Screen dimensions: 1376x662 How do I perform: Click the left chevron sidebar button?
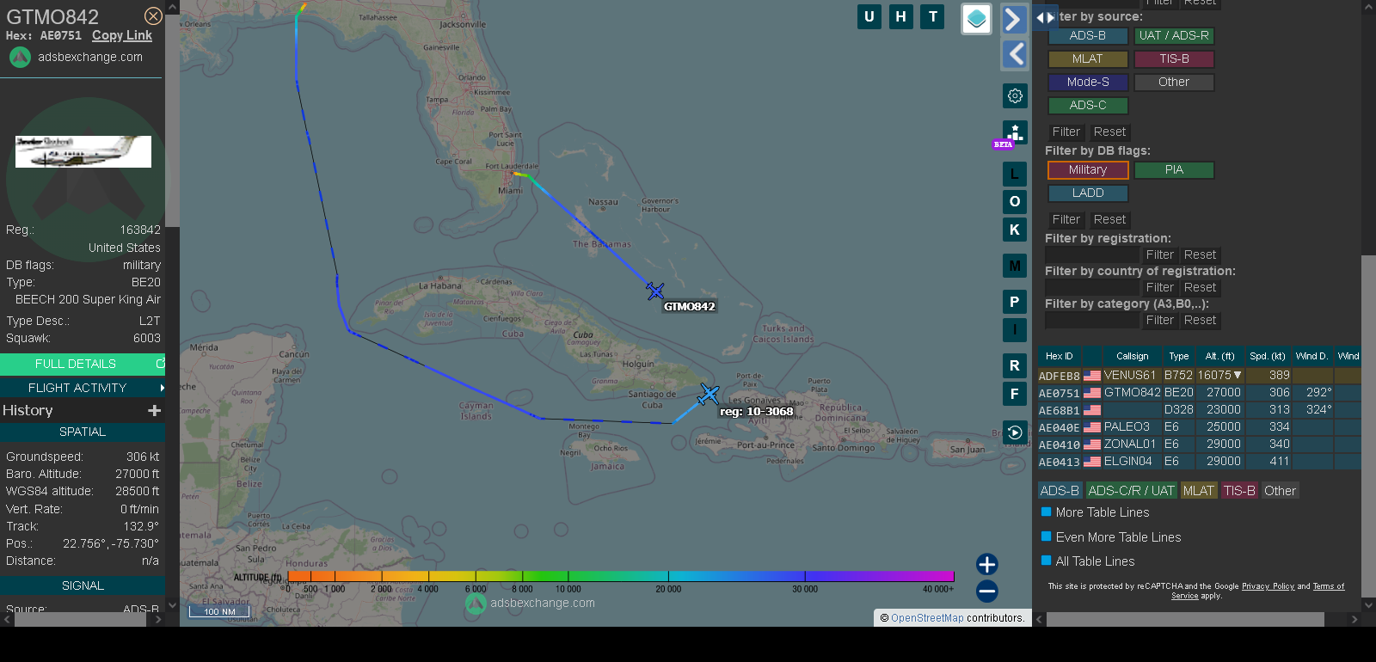(x=1015, y=54)
